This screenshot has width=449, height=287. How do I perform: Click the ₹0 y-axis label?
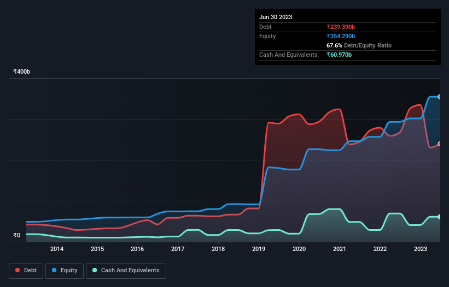point(17,235)
